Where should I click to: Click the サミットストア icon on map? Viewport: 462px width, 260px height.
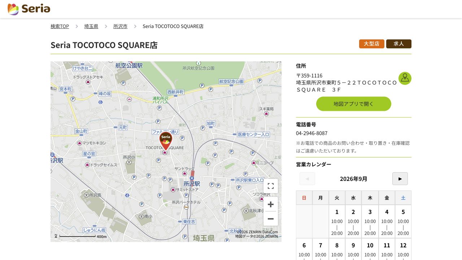pos(173,190)
